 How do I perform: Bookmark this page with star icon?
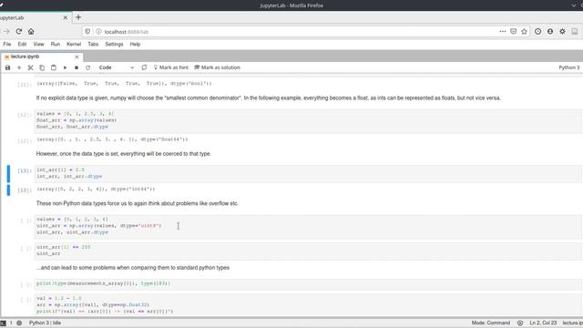pos(525,32)
